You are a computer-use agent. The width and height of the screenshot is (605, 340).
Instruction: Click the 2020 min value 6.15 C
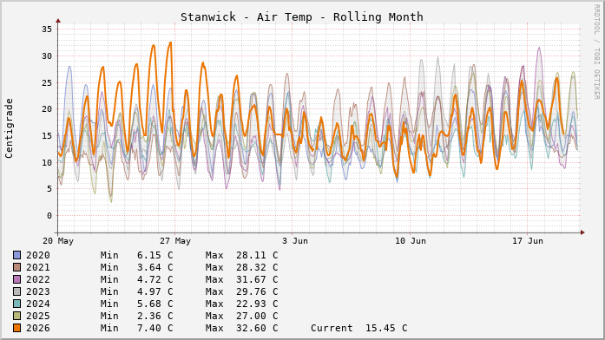point(155,255)
